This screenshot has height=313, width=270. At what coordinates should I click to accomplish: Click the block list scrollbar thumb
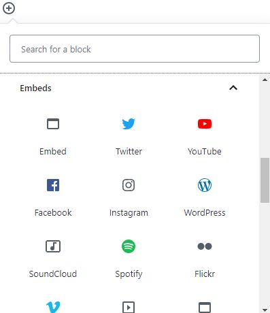(x=265, y=180)
